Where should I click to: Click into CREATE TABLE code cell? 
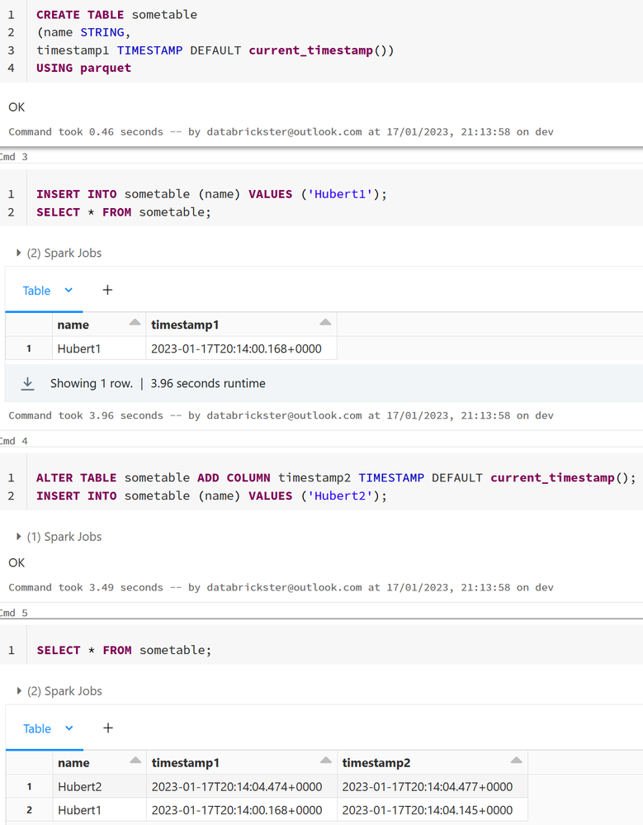coord(334,41)
